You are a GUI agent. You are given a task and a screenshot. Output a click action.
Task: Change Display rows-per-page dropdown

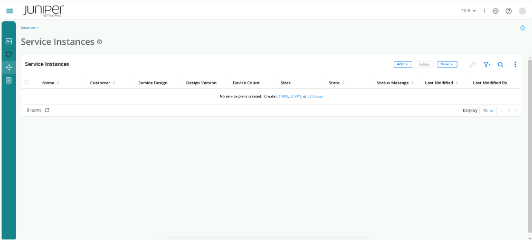pyautogui.click(x=488, y=111)
